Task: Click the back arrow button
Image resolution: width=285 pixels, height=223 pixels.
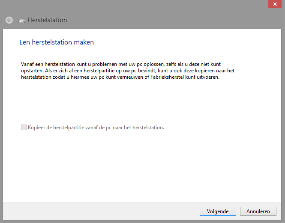Action: click(x=9, y=20)
